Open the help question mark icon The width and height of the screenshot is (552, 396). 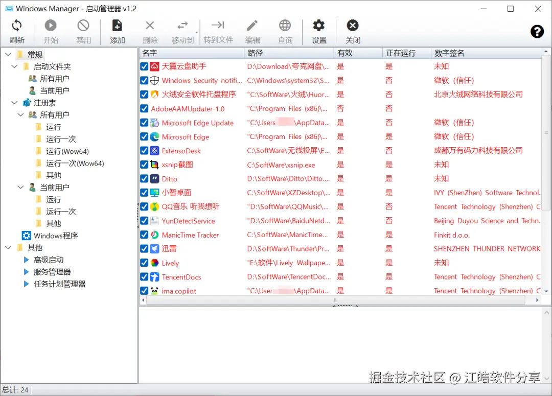click(x=537, y=32)
